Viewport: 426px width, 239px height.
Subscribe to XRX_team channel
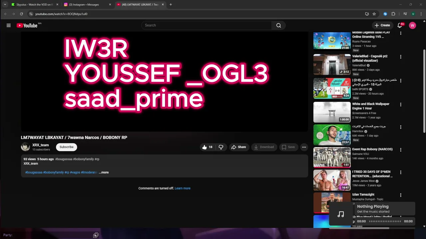(67, 147)
